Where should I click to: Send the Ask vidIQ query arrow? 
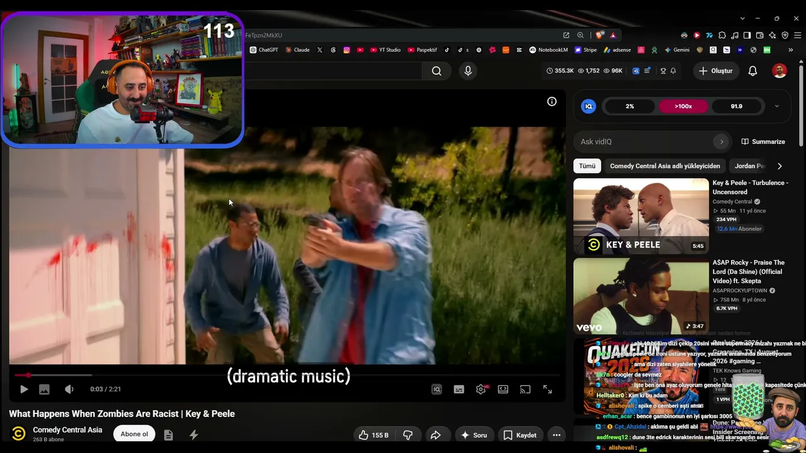click(x=722, y=142)
